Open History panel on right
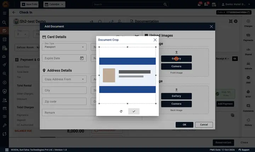Viewport: 255px width, 152px height. coord(248,122)
